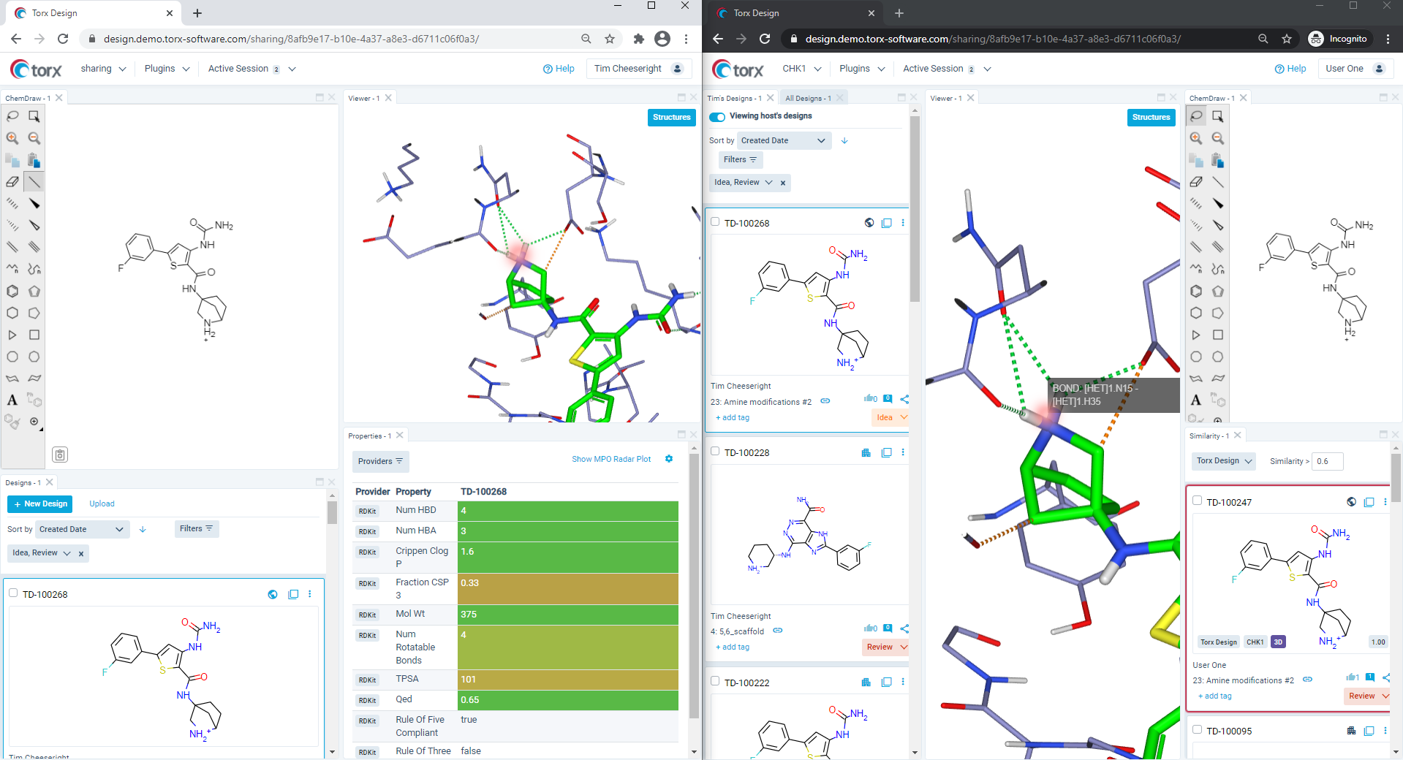
Task: Check the TD-100228 design checkbox
Action: [715, 452]
